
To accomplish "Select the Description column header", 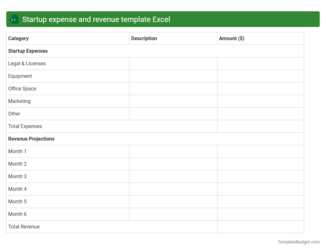I will pyautogui.click(x=144, y=38).
